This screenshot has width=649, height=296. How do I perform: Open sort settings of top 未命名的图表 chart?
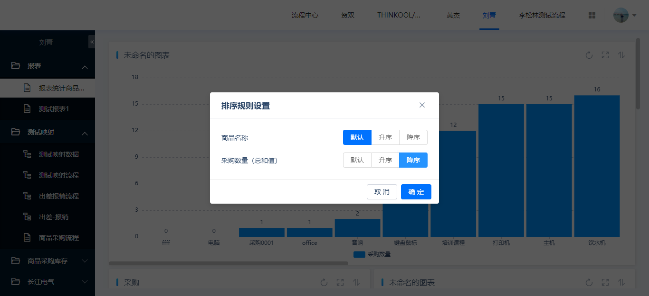(621, 55)
